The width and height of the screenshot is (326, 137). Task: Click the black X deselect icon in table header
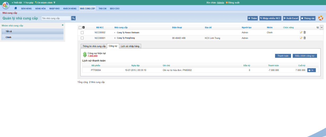pos(84,27)
